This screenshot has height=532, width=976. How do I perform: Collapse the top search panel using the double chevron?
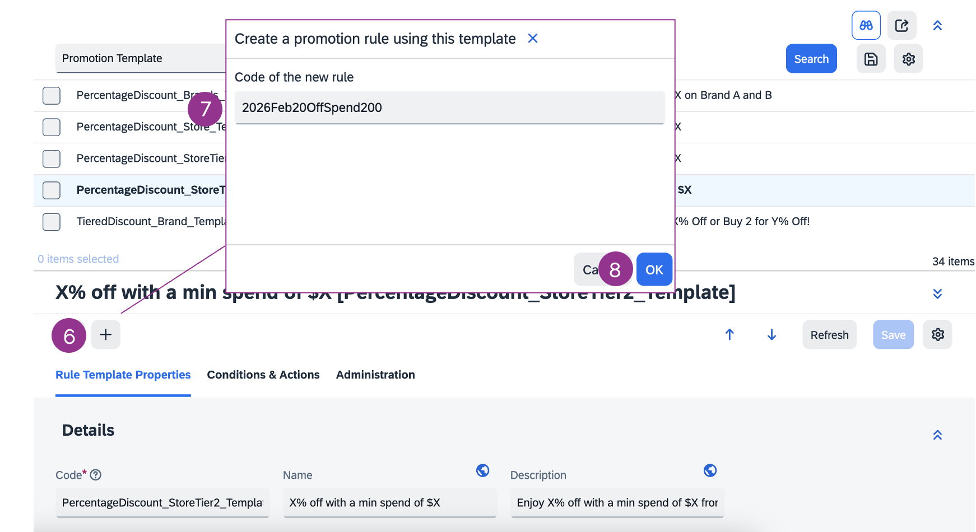[937, 26]
